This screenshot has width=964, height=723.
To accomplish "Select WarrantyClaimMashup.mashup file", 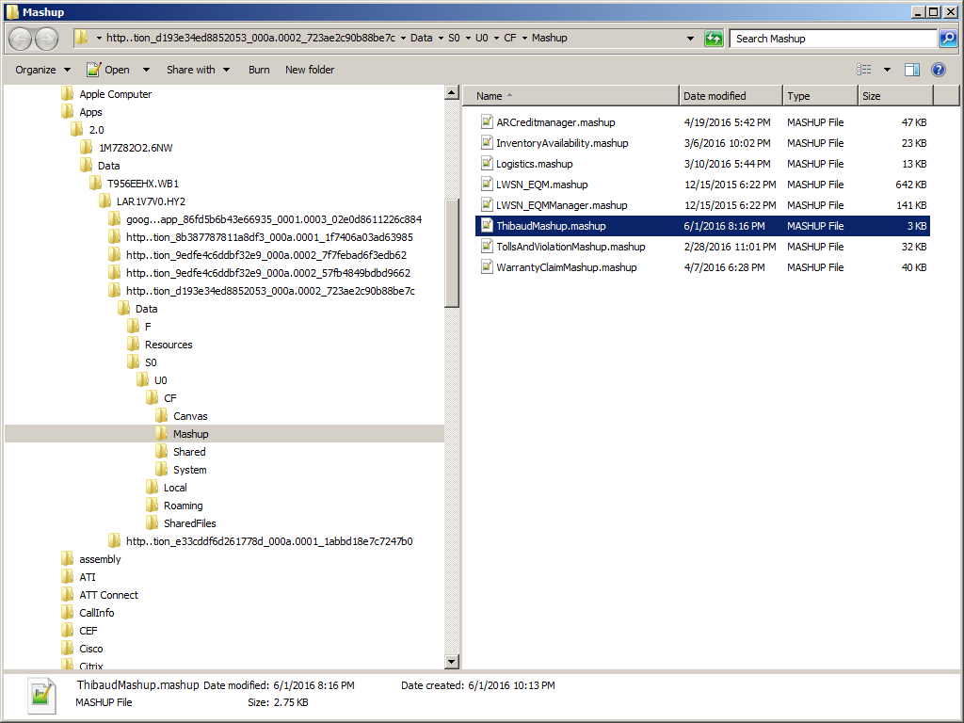I will [566, 267].
